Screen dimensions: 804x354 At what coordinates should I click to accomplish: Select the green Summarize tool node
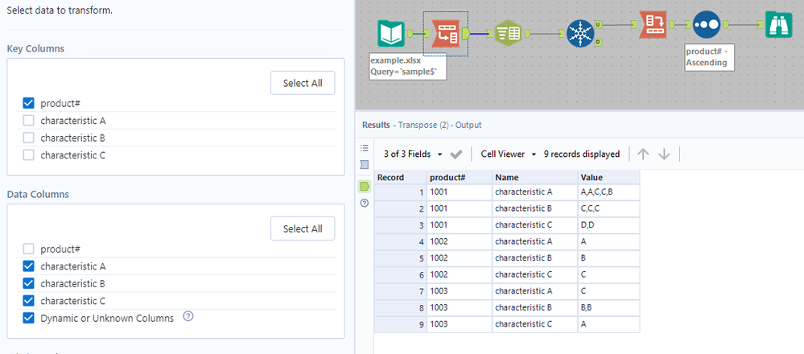pyautogui.click(x=508, y=34)
